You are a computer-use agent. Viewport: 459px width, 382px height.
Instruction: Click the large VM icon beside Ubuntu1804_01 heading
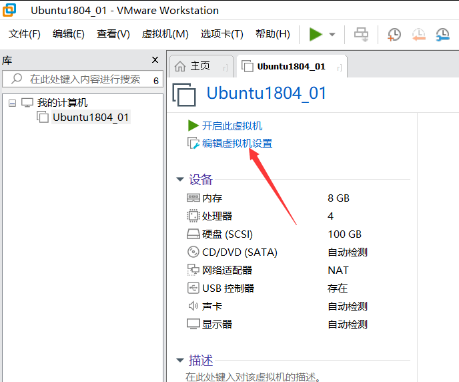(x=184, y=95)
